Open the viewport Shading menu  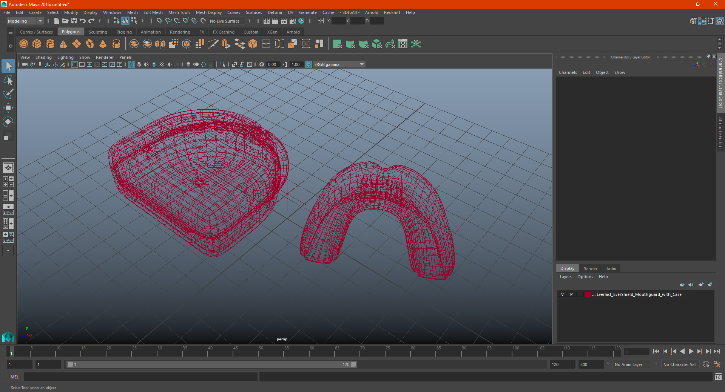tap(43, 57)
